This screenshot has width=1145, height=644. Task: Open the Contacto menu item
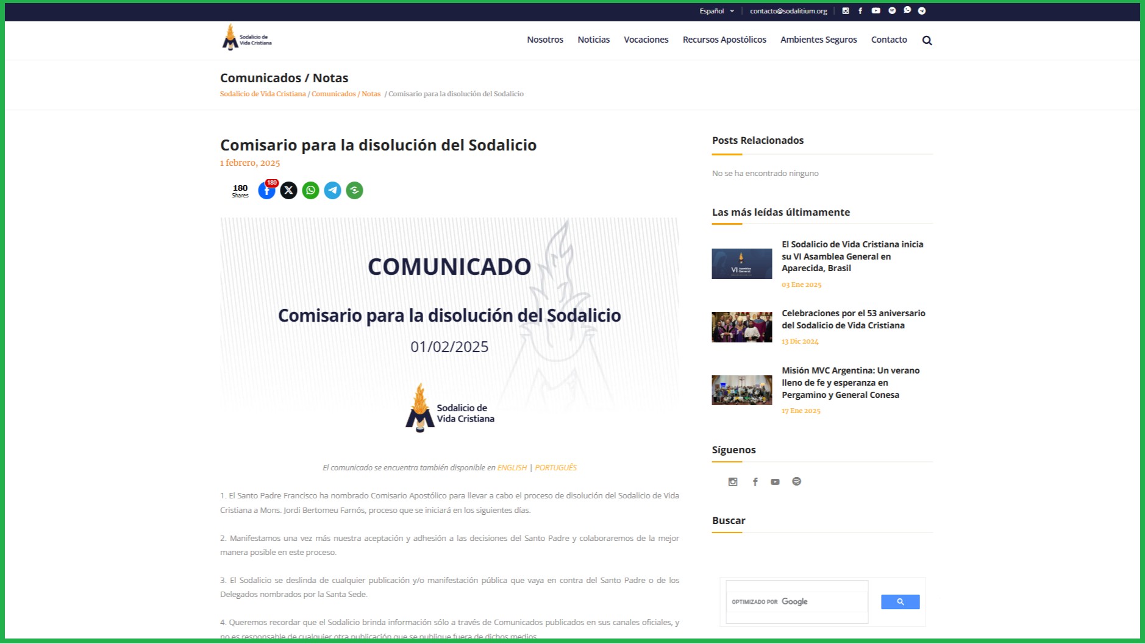coord(889,40)
